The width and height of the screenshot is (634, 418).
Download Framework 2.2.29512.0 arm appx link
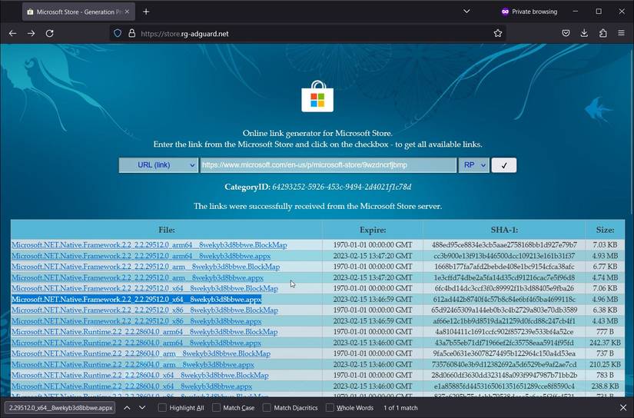pyautogui.click(x=138, y=277)
